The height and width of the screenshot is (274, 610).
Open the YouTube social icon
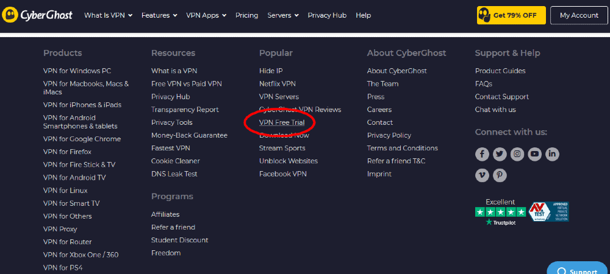pyautogui.click(x=534, y=154)
